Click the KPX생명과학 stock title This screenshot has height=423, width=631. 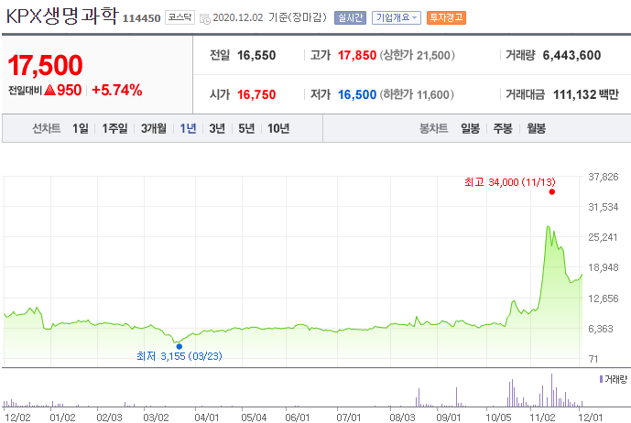[62, 16]
